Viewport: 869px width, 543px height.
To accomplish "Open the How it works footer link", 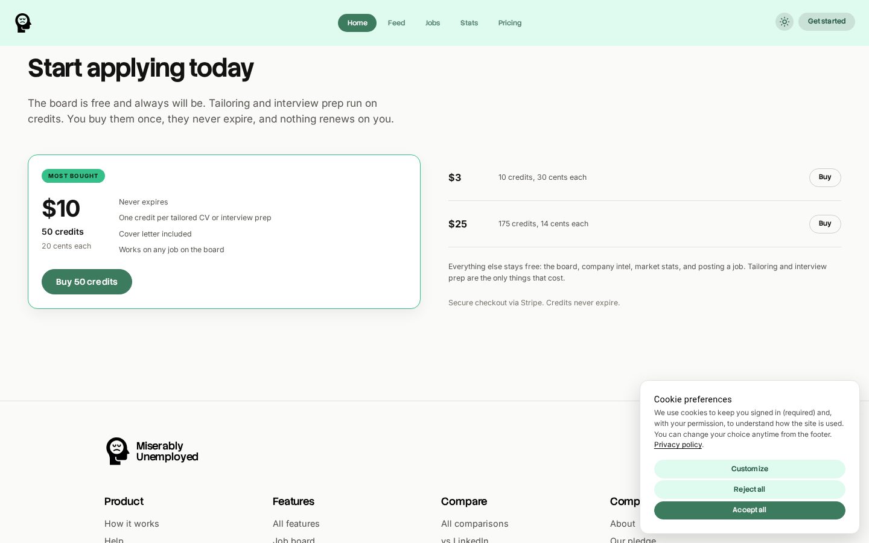I will pyautogui.click(x=132, y=524).
